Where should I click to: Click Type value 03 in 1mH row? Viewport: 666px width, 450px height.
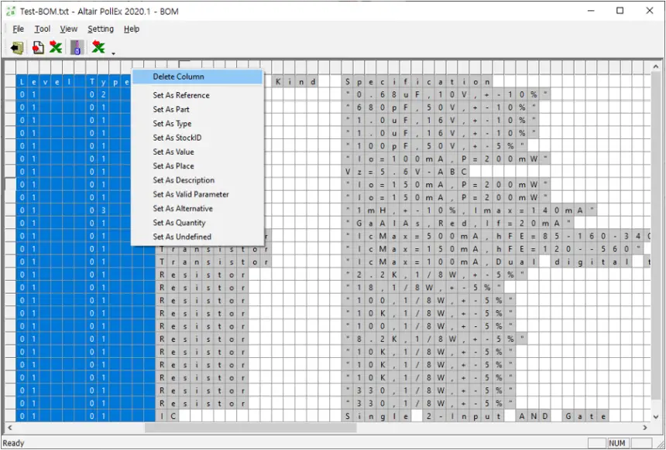98,210
